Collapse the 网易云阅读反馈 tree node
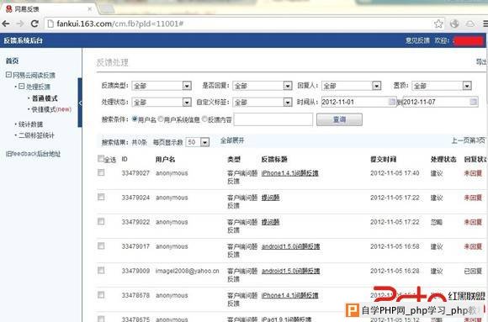The height and width of the screenshot is (322, 488). tap(8, 75)
